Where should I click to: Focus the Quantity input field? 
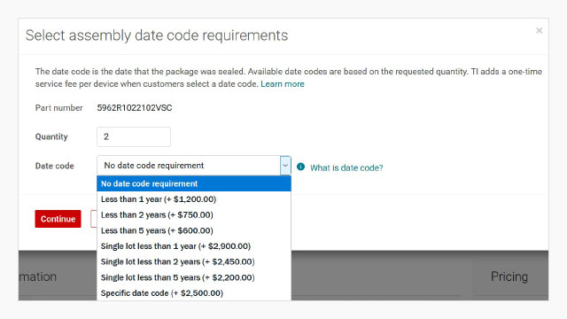[134, 136]
